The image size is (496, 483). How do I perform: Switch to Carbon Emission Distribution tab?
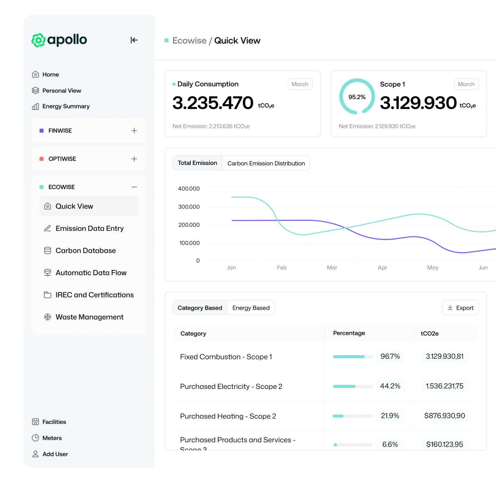point(266,163)
